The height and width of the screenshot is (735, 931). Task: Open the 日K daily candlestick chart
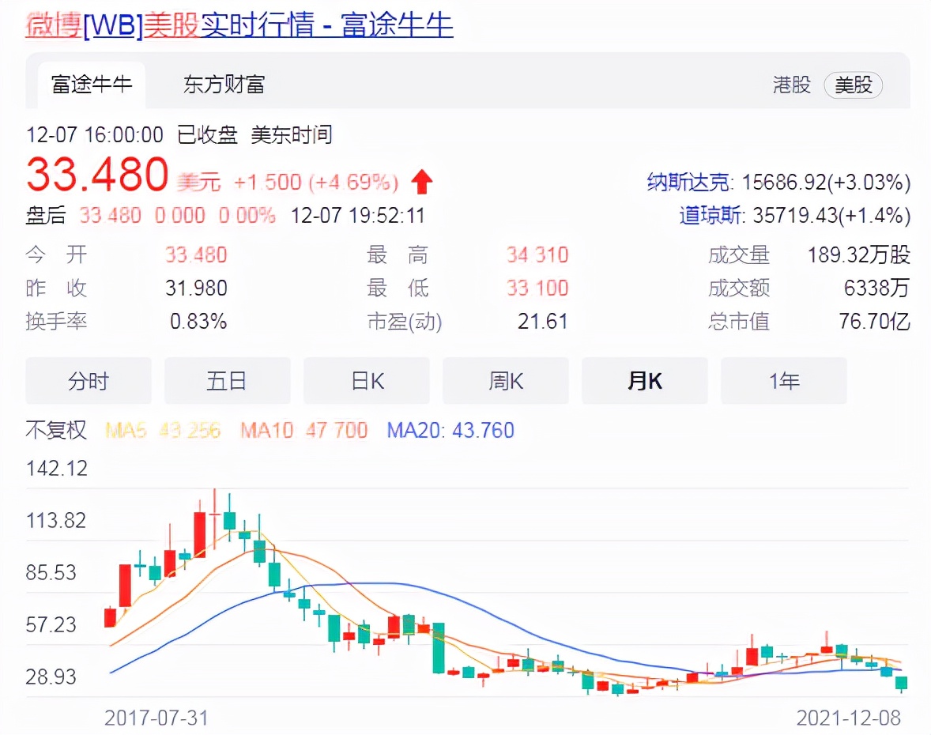click(366, 380)
